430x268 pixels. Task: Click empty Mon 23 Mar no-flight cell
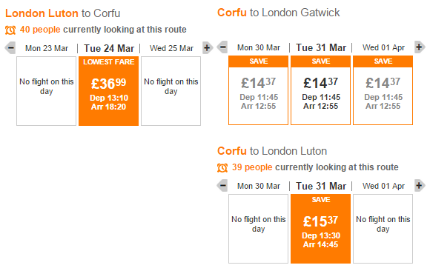pos(47,91)
